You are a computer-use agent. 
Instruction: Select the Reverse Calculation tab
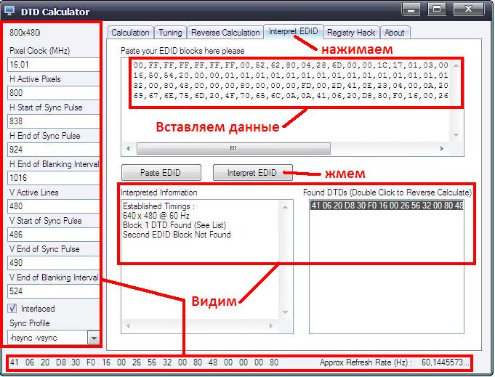point(225,33)
